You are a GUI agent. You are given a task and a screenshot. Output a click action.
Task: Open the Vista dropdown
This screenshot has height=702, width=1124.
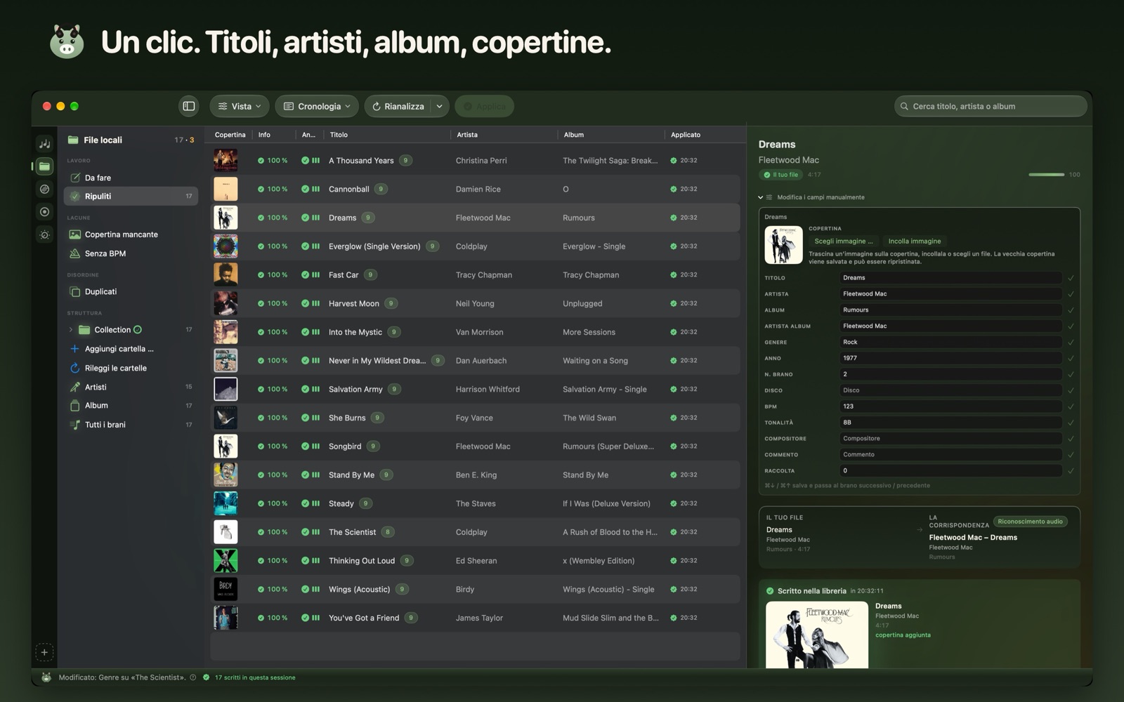pos(240,106)
